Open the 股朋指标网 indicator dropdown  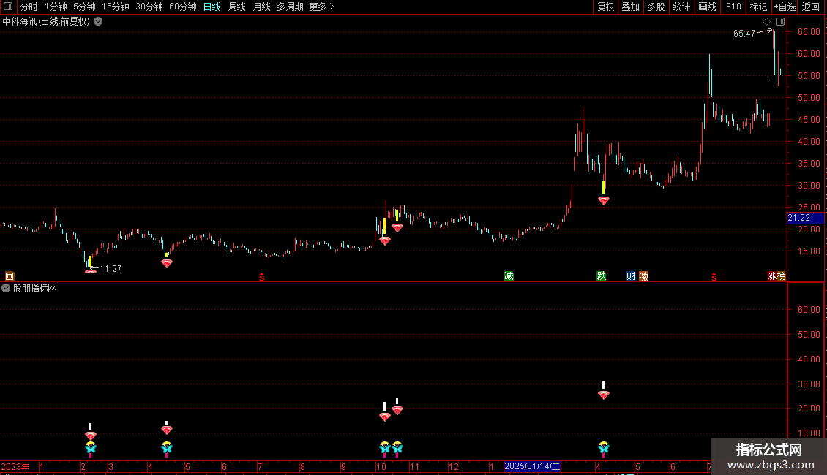coord(6,288)
